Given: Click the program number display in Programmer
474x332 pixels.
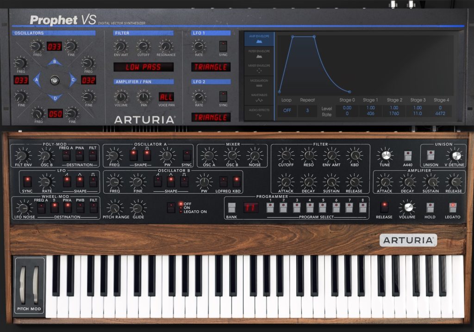Looking at the screenshot, I should tap(251, 208).
